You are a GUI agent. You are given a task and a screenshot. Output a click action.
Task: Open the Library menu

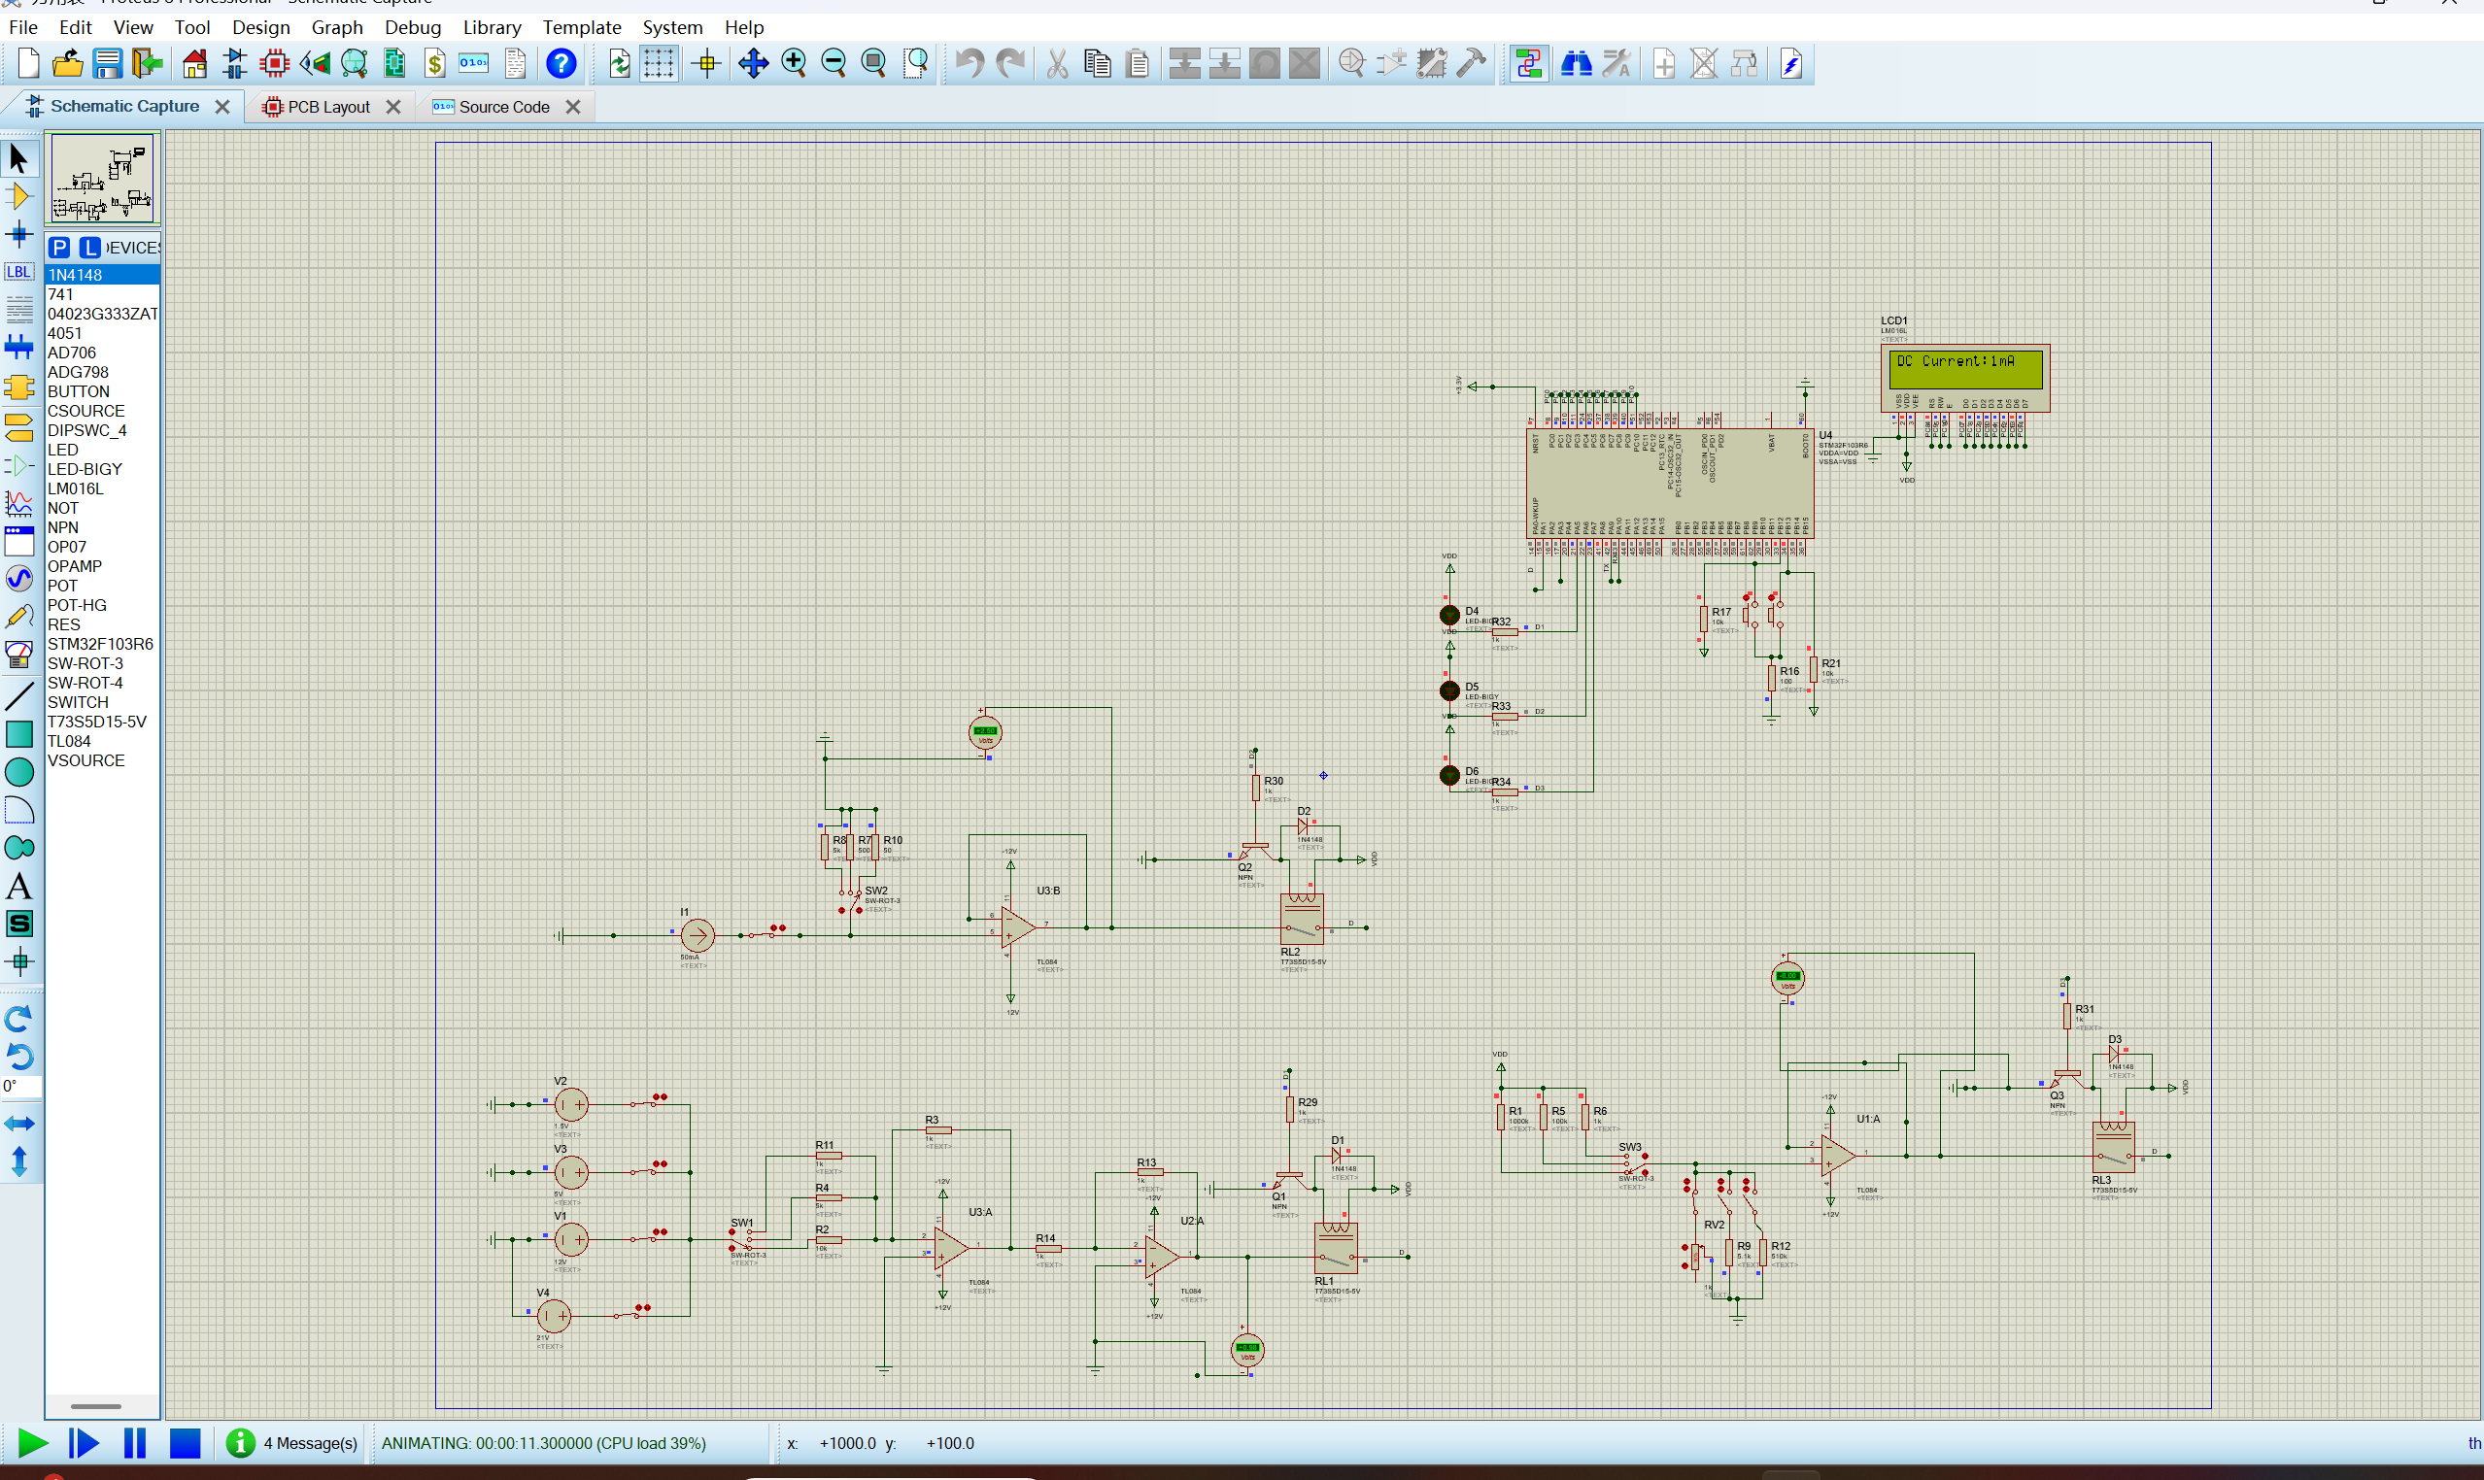coord(492,27)
